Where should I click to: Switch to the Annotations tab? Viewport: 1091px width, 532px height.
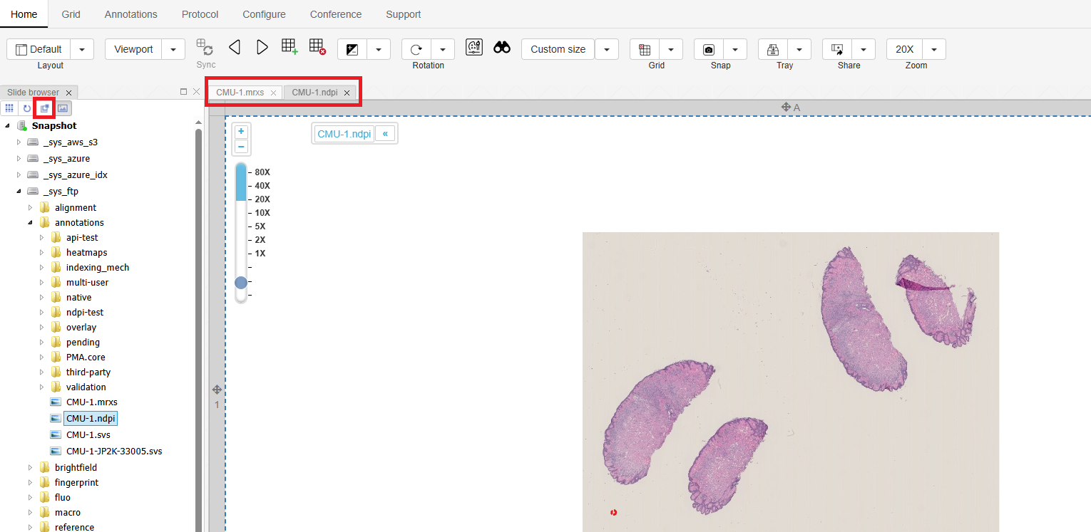[130, 14]
